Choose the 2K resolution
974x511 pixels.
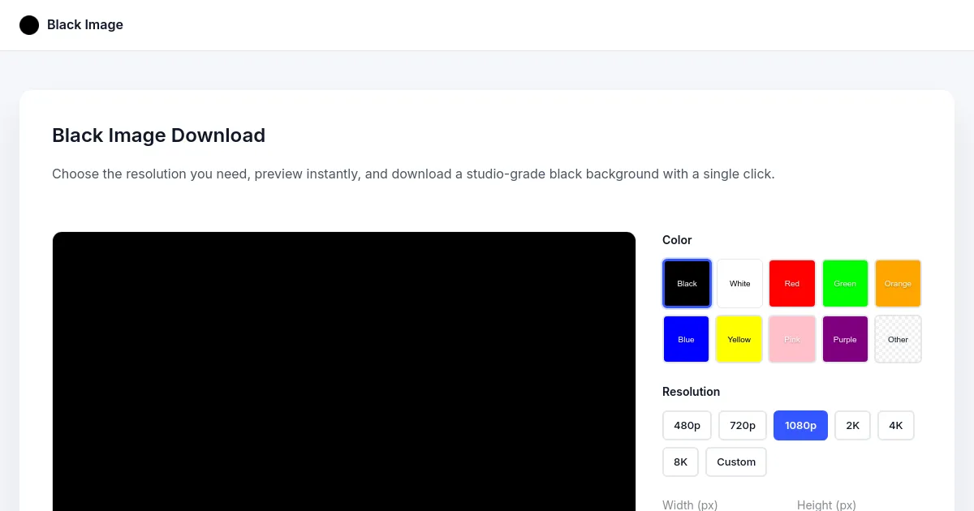[x=852, y=425]
